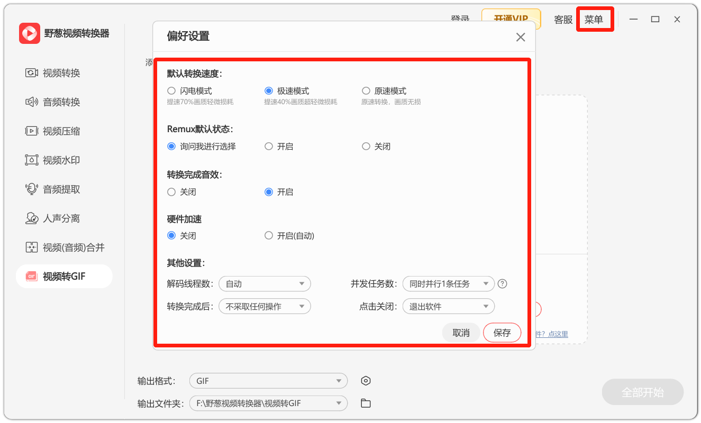
Task: Click the help question mark beside 并发任务数
Action: tap(503, 284)
